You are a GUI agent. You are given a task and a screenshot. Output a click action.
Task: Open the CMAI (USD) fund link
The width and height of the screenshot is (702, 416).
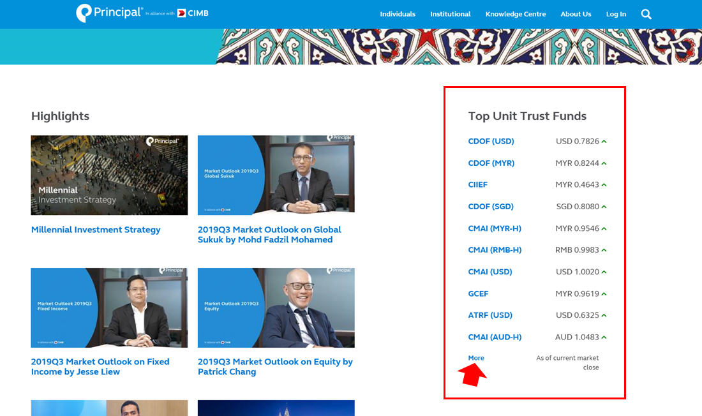[490, 272]
